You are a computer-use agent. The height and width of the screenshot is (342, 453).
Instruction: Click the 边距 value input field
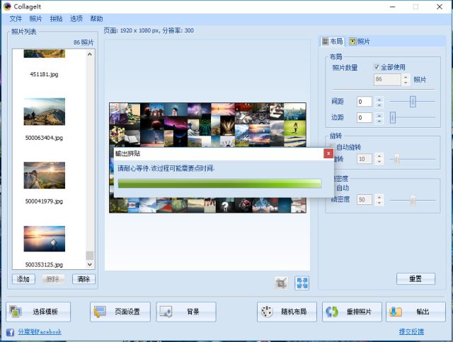click(365, 117)
